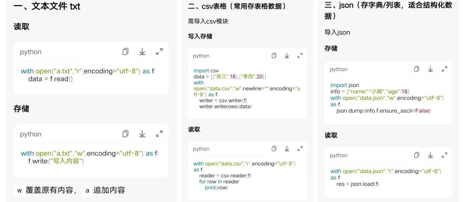Download the csv.writer code snippet

click(287, 56)
